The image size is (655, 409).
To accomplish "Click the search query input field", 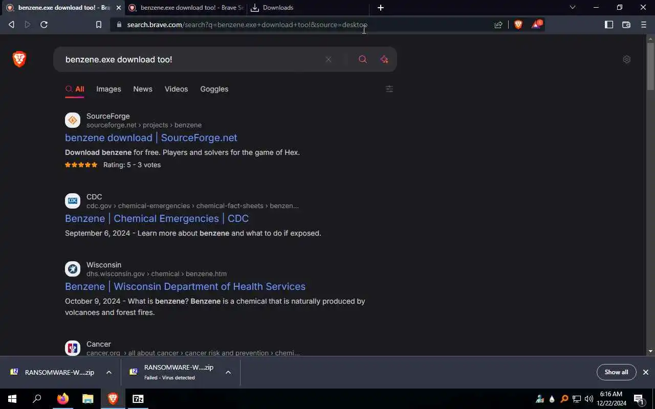I will tap(192, 59).
